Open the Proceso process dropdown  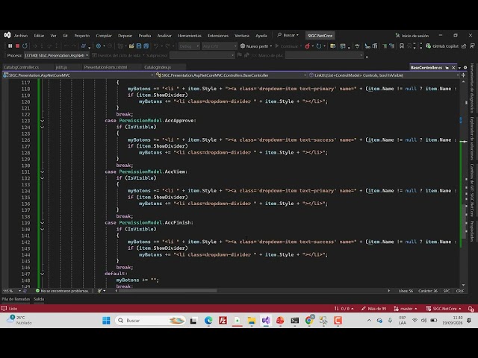[57, 55]
